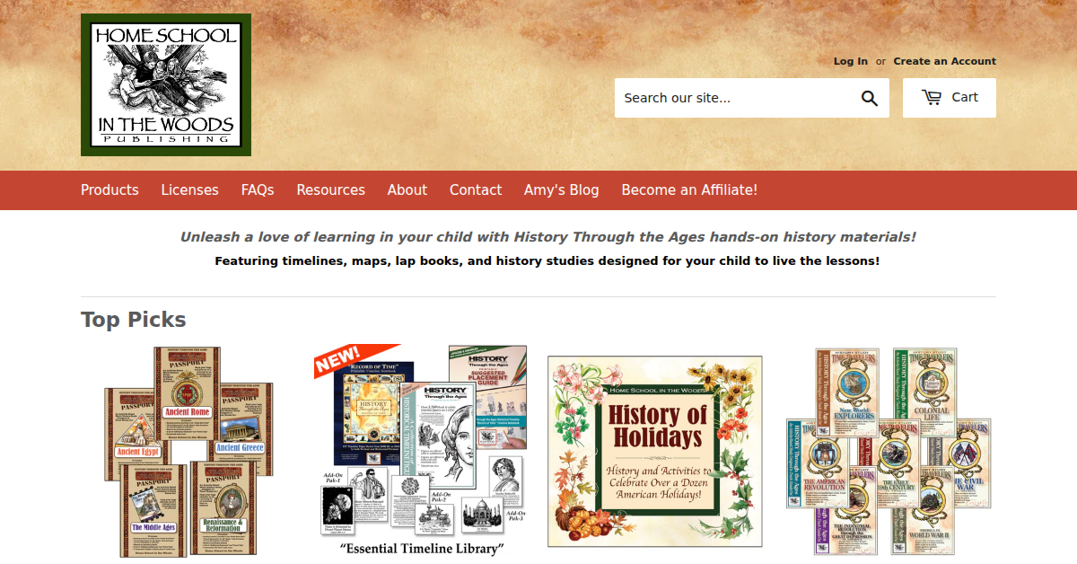Open the Products menu
Screen dimensions: 1077x564
click(109, 190)
